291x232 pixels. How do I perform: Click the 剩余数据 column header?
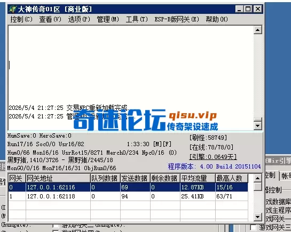click(x=165, y=178)
